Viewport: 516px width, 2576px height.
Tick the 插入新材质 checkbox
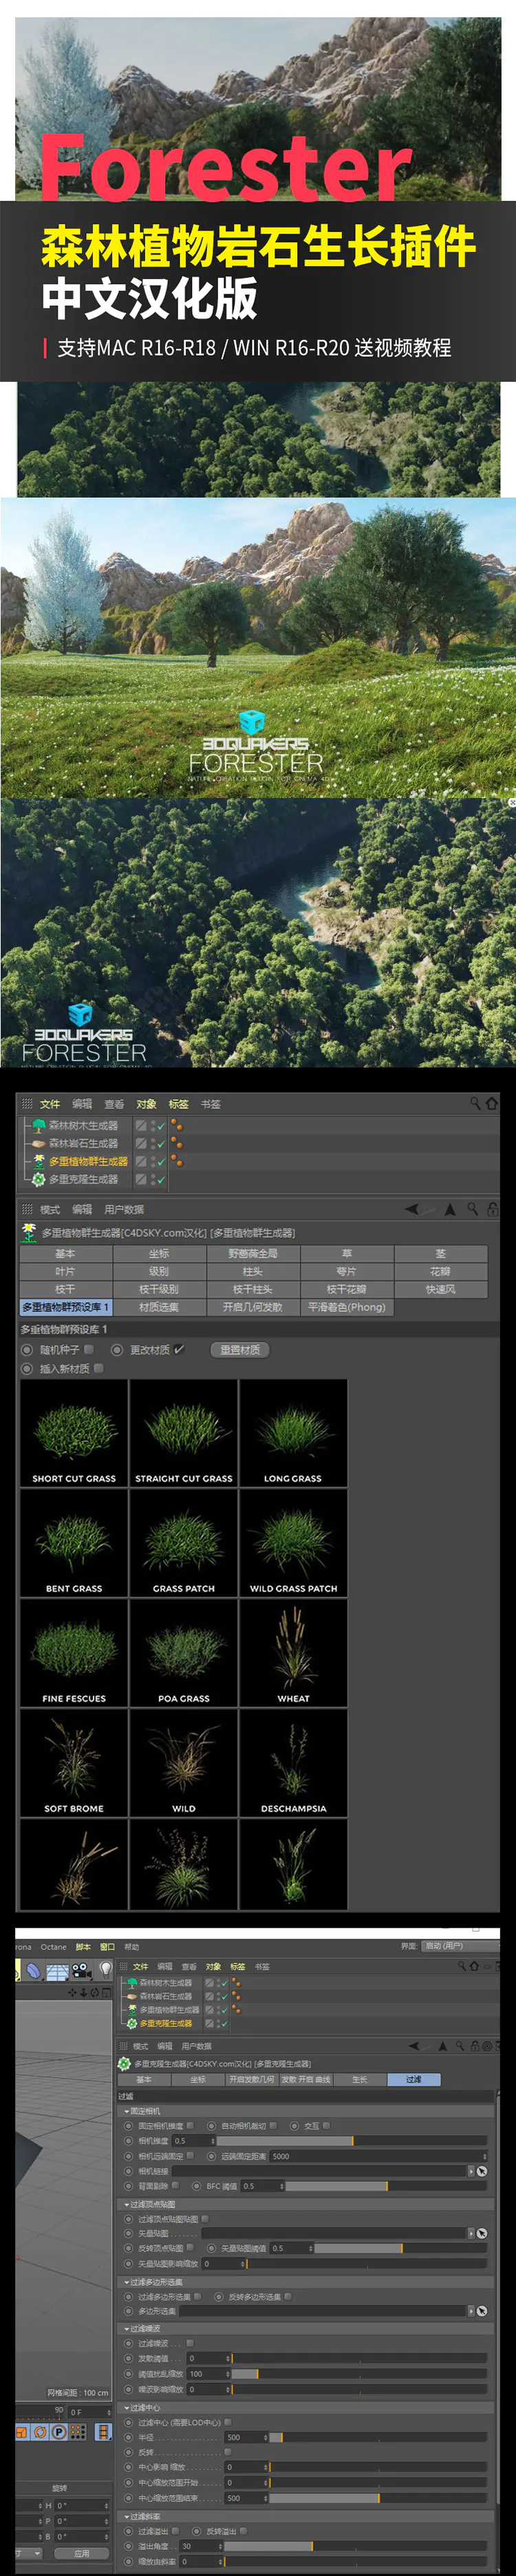tap(98, 1368)
